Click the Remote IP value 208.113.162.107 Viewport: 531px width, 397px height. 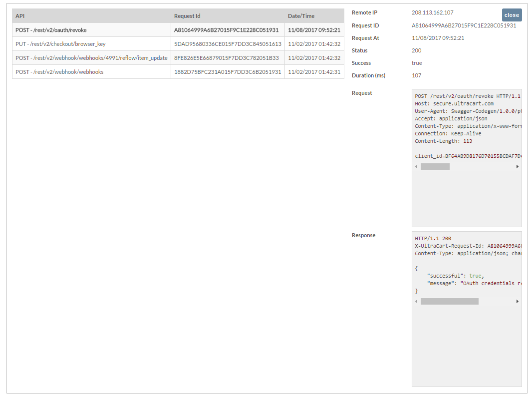[x=433, y=12]
